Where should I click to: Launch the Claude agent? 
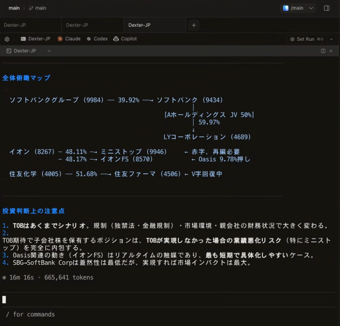(x=69, y=39)
